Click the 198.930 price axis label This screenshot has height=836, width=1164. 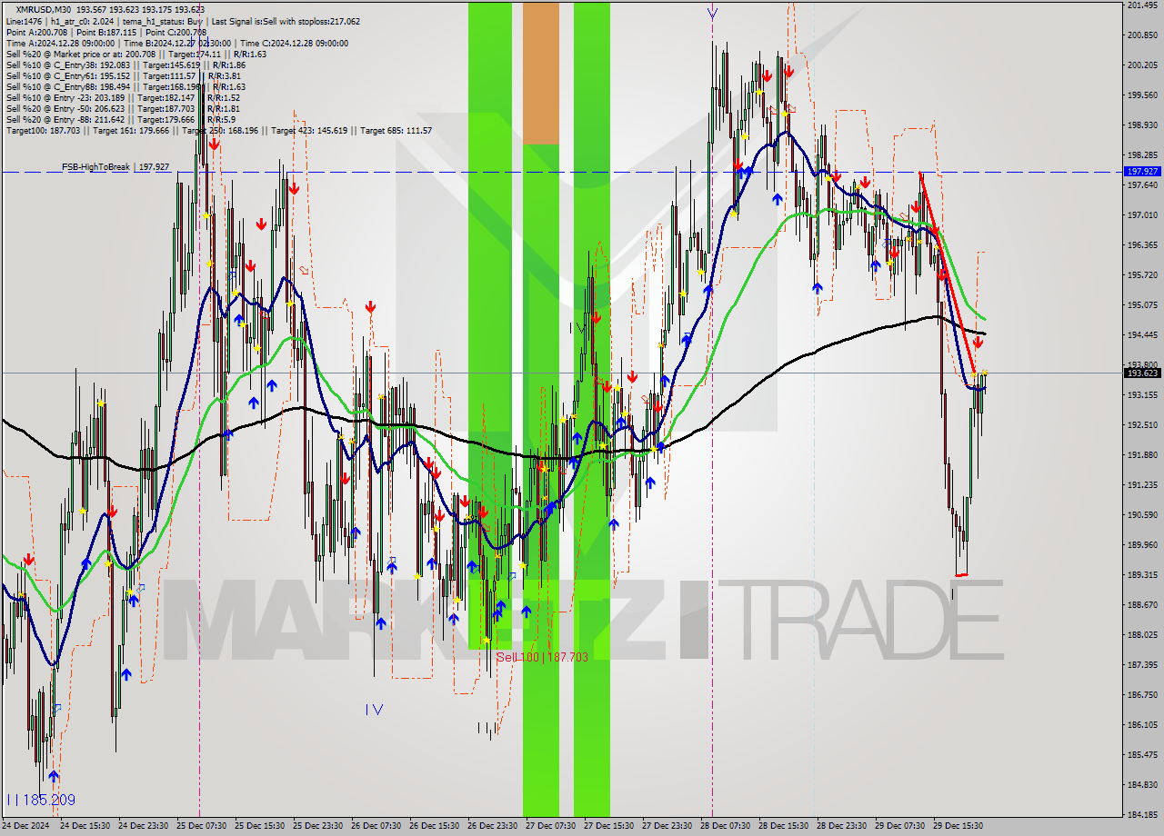[1143, 124]
